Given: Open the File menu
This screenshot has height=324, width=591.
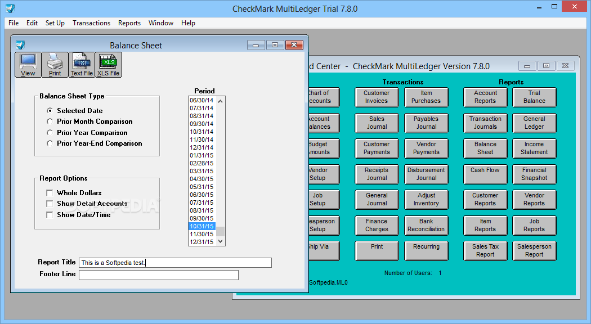Looking at the screenshot, I should 14,23.
